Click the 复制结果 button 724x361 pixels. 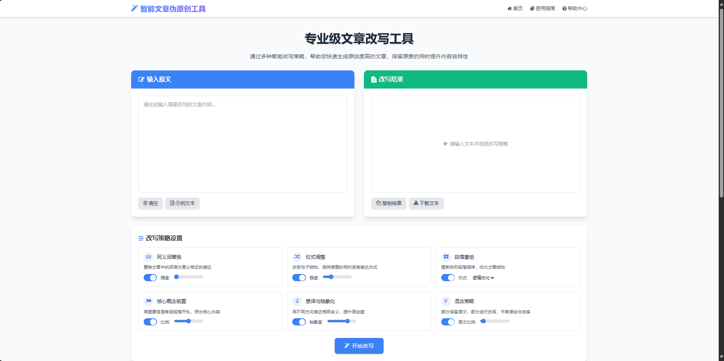389,204
